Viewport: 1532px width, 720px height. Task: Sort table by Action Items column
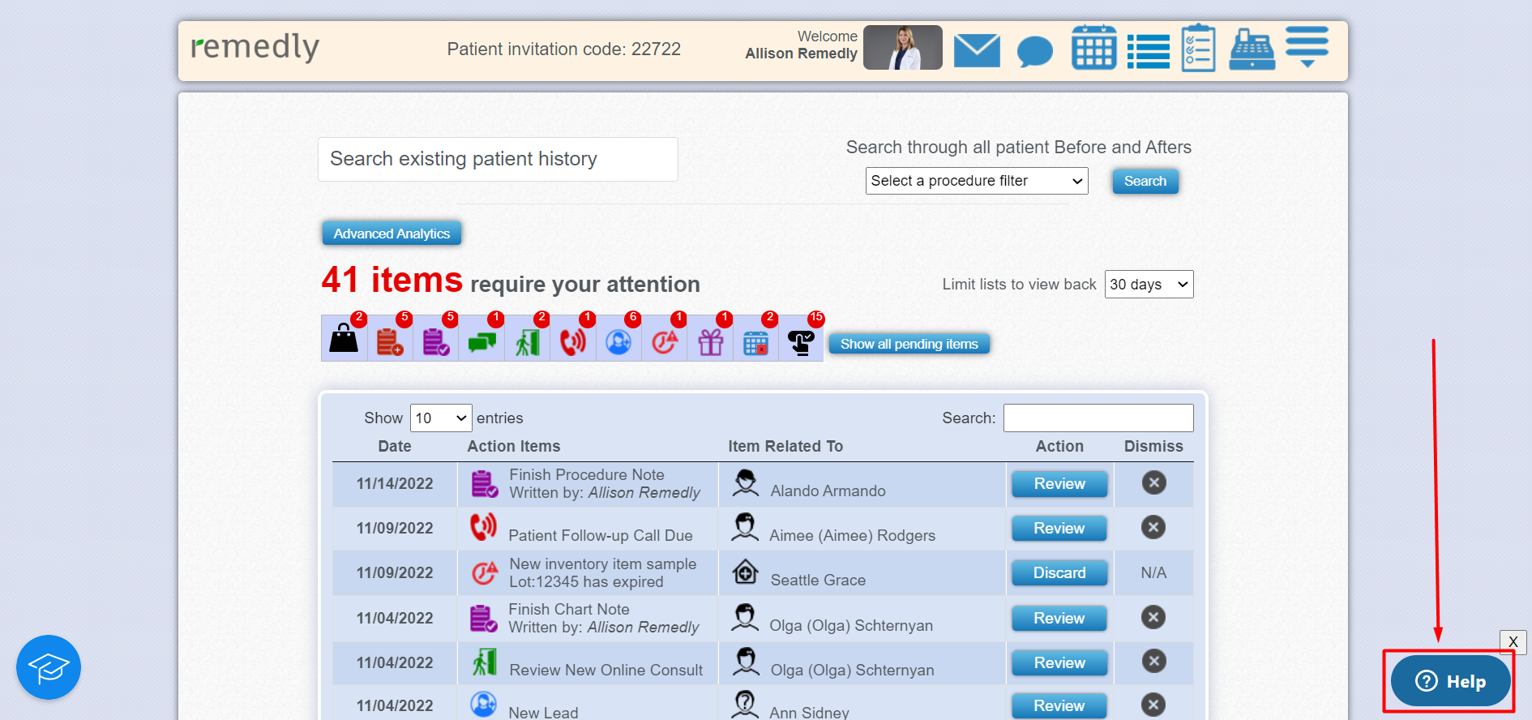click(514, 446)
